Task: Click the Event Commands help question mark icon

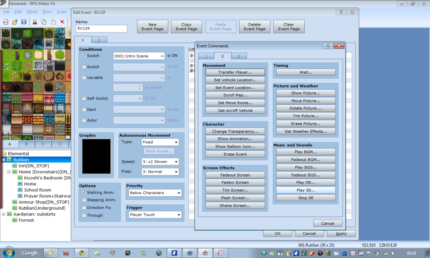Action: [327, 46]
